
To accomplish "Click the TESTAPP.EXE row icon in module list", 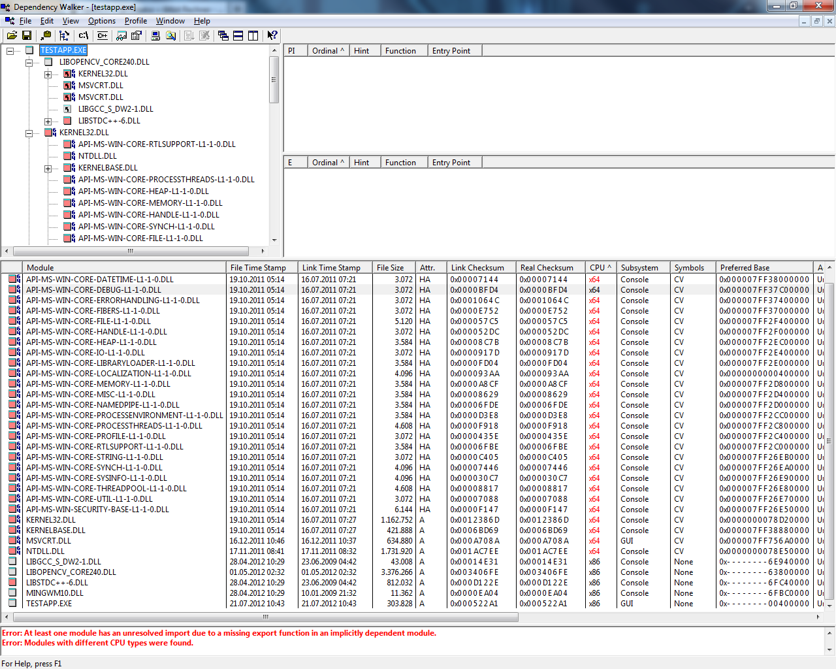I will point(12,603).
